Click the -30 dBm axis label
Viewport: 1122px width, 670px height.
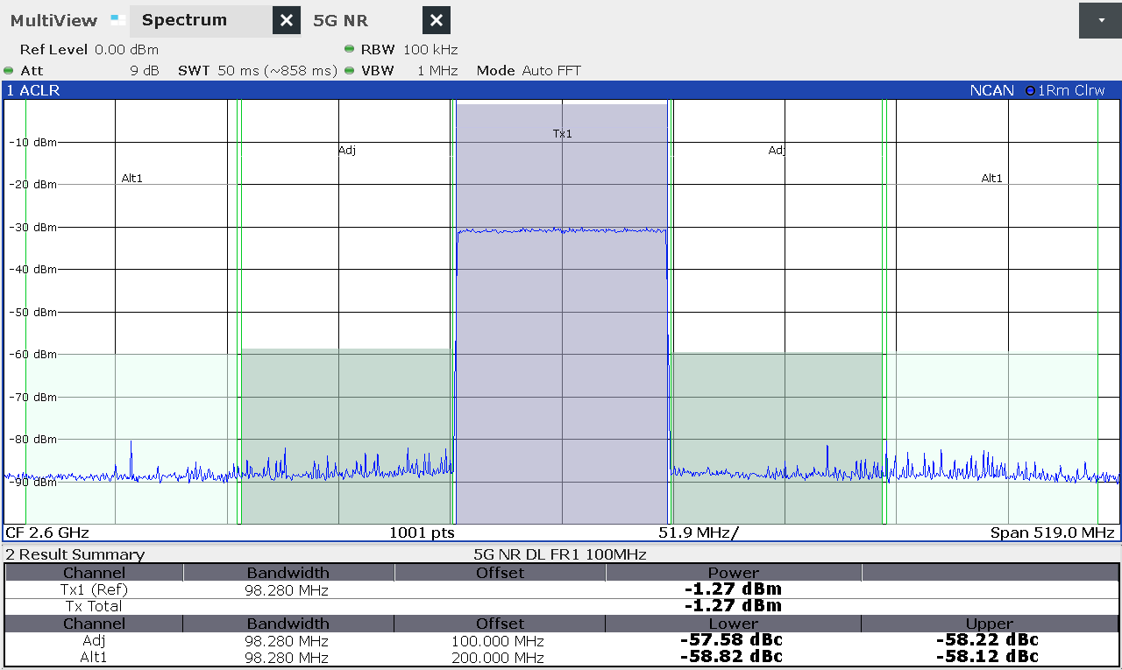tap(33, 228)
